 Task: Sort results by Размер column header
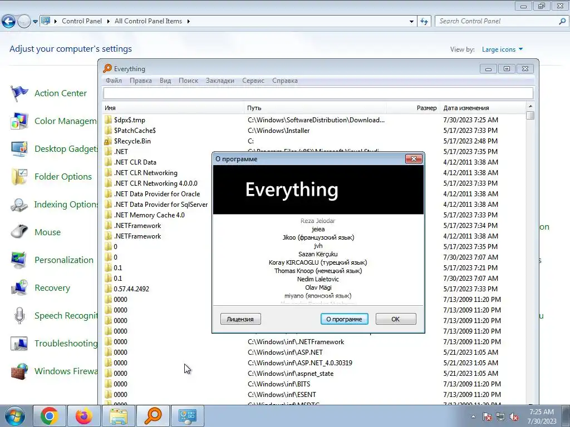point(413,108)
